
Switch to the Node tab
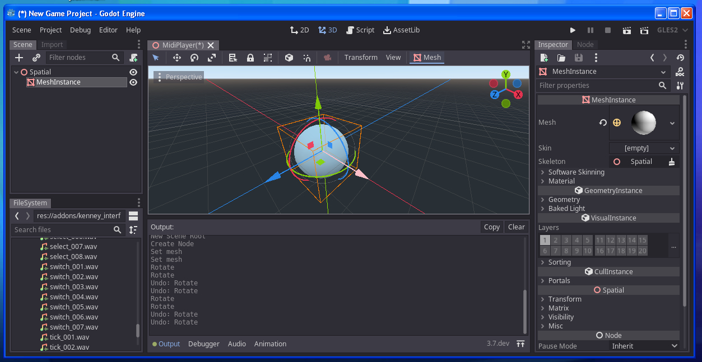point(585,45)
